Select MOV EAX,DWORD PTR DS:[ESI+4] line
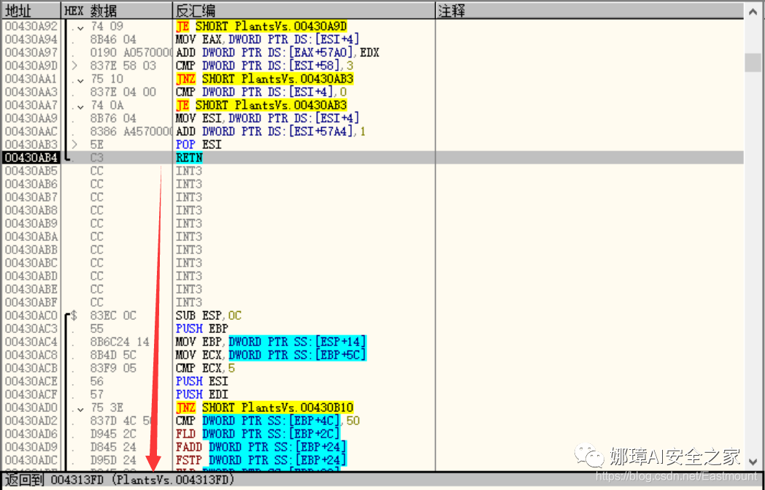The width and height of the screenshot is (765, 490). [267, 39]
